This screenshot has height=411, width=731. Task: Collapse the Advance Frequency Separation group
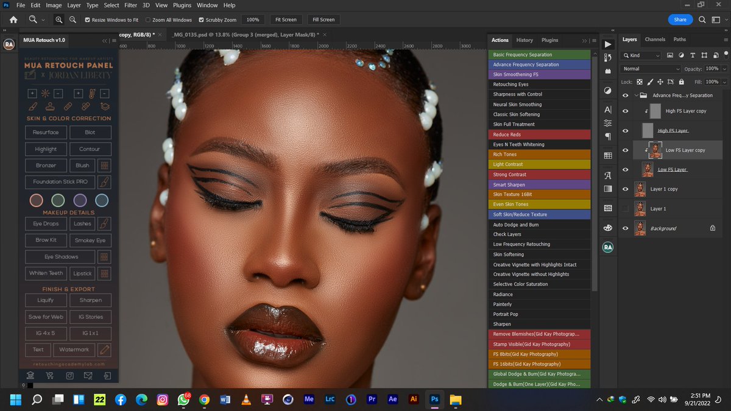637,96
